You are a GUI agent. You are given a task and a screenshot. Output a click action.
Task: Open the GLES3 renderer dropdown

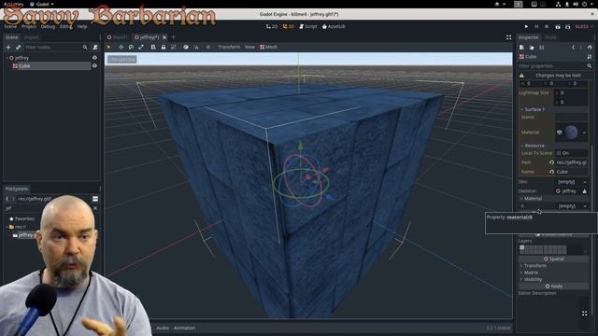point(584,26)
